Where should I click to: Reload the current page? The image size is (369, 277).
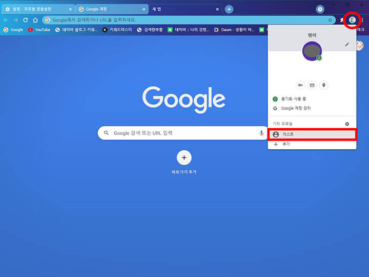coord(26,20)
